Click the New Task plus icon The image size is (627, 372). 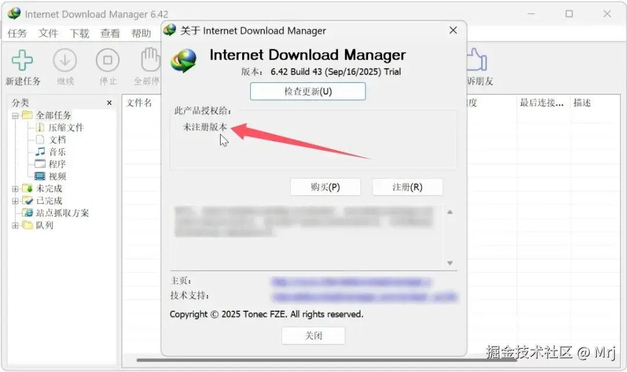[22, 60]
